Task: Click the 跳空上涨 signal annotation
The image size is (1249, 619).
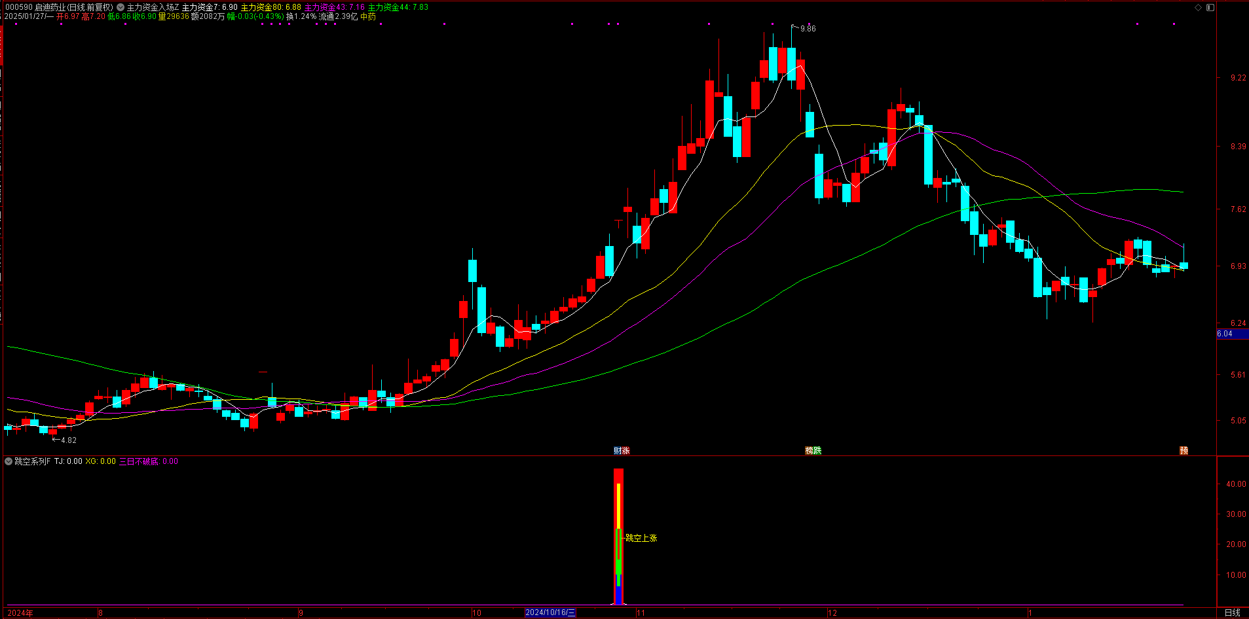Action: (x=641, y=538)
